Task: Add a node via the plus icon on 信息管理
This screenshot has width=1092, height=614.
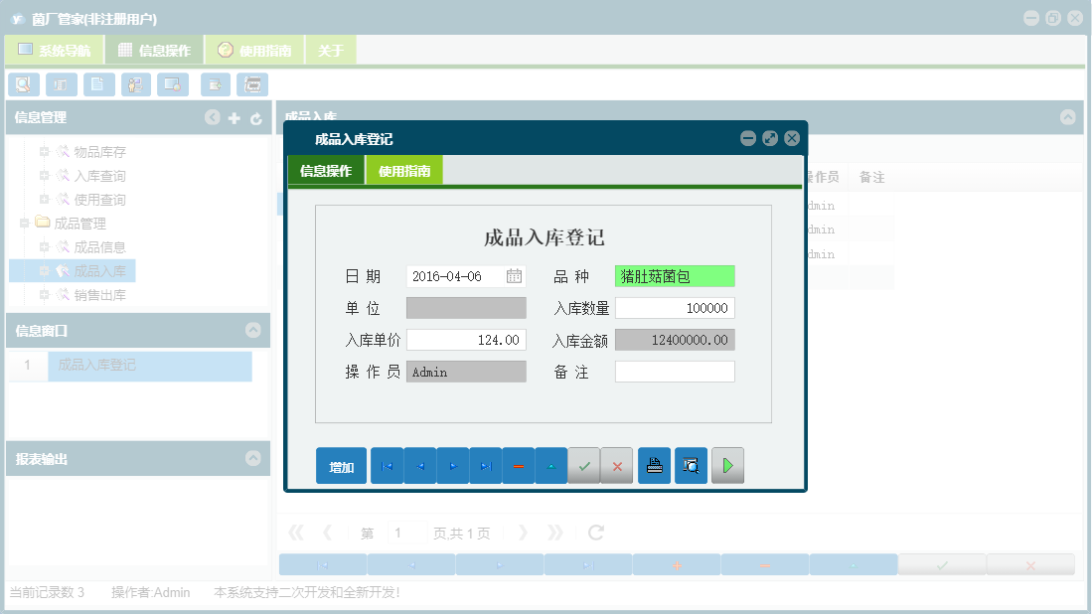Action: [234, 117]
